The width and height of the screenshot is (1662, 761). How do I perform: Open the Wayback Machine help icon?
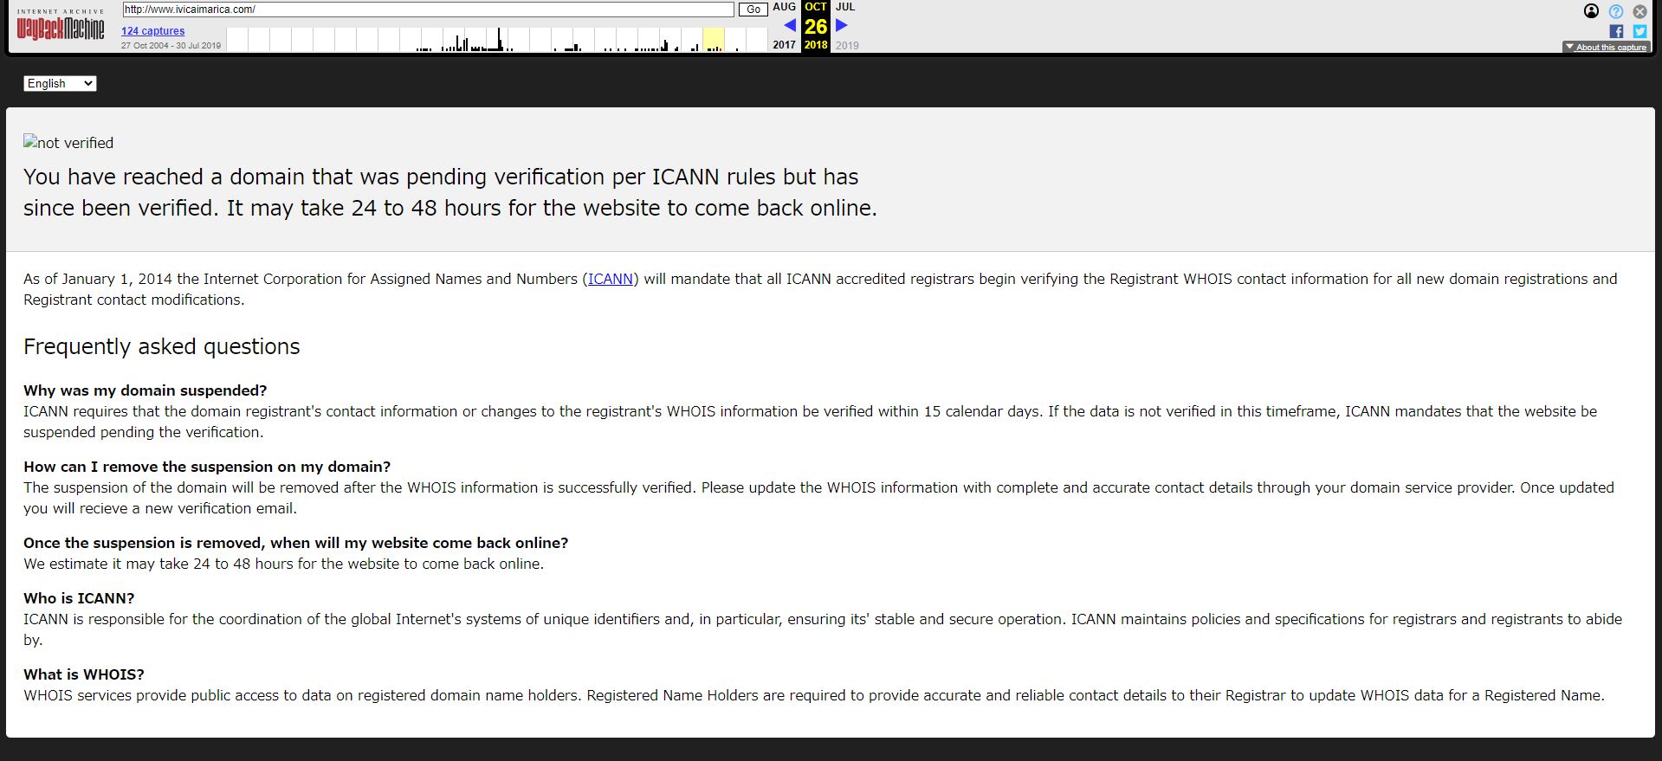click(x=1615, y=11)
